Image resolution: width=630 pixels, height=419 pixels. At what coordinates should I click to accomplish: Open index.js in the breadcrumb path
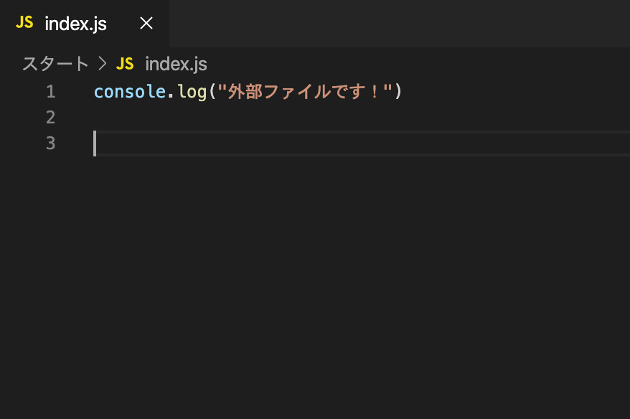176,64
